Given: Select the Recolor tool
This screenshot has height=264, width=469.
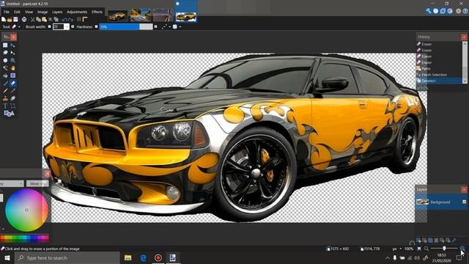Looking at the screenshot, I should 13,98.
